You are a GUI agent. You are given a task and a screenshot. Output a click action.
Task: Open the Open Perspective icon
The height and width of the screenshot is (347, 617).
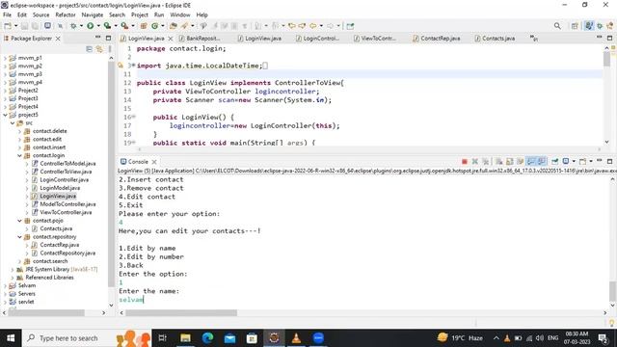coord(575,26)
